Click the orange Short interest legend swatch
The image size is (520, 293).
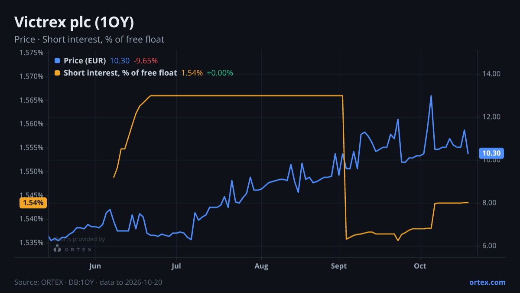tap(57, 73)
